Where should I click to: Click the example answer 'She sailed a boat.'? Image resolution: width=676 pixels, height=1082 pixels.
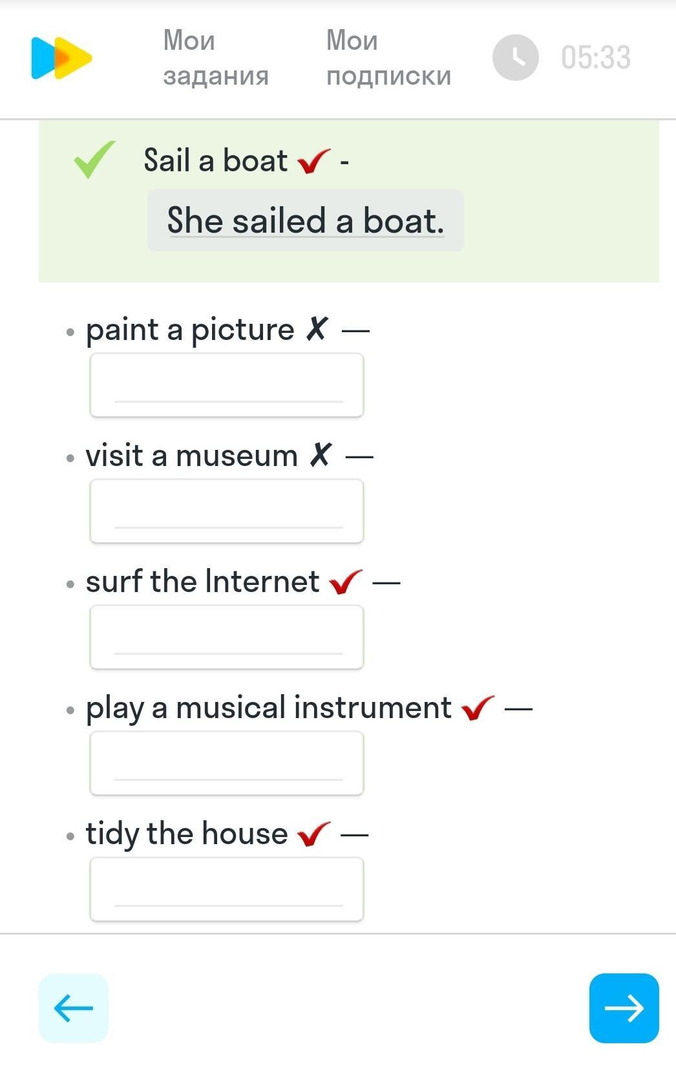pos(306,220)
